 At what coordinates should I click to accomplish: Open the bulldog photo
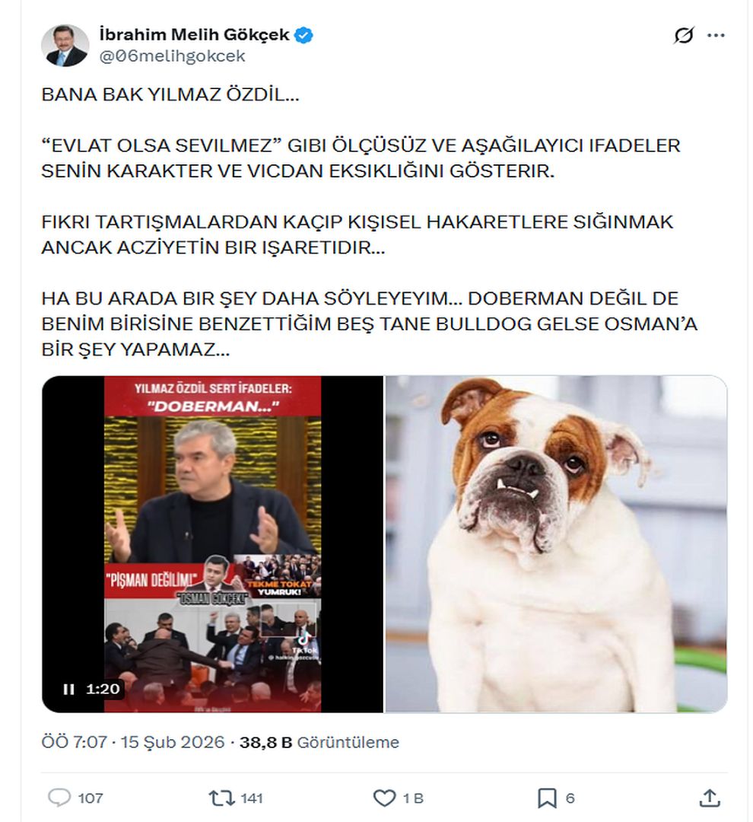click(x=556, y=544)
